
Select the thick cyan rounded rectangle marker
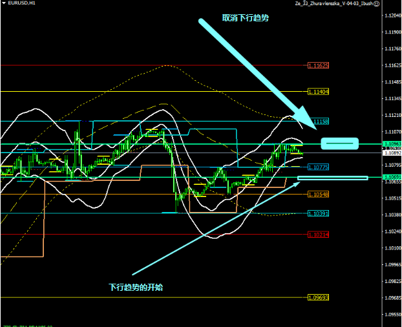tap(339, 143)
